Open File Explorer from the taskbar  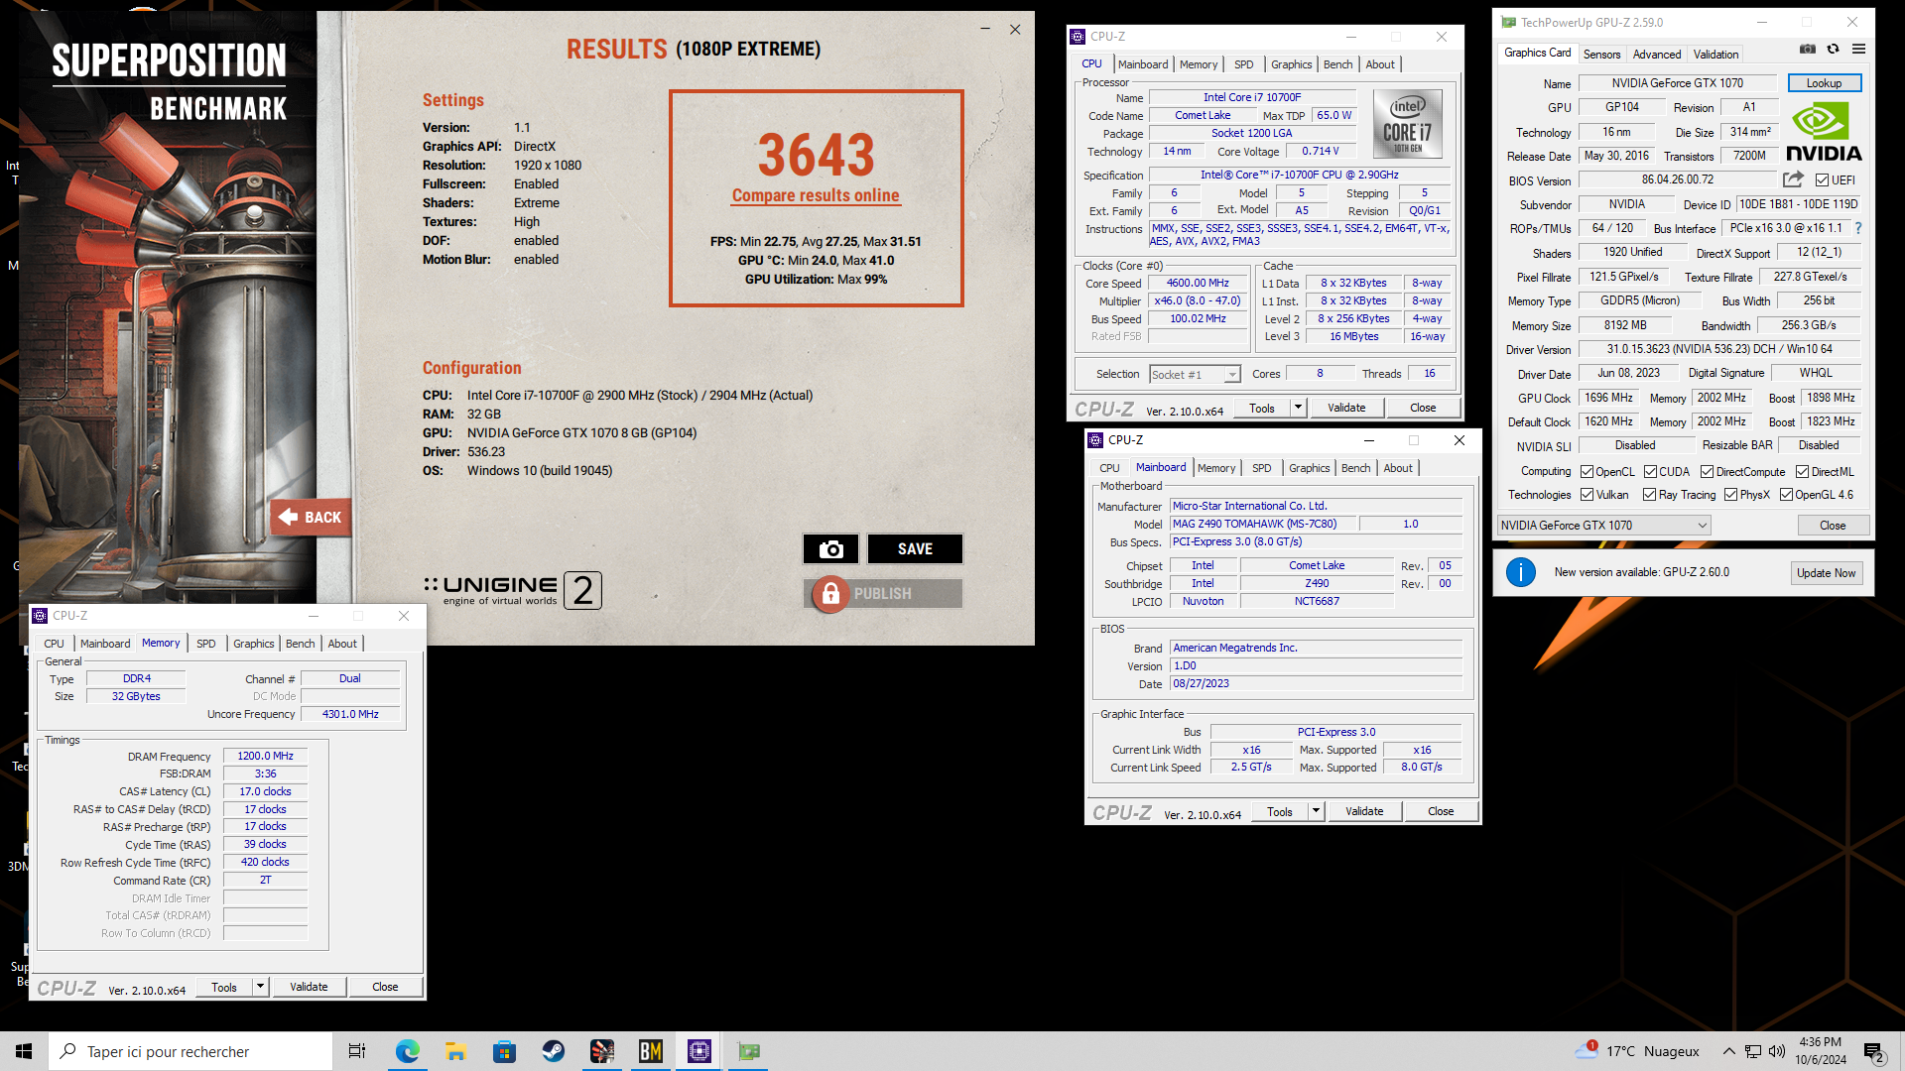(x=455, y=1051)
